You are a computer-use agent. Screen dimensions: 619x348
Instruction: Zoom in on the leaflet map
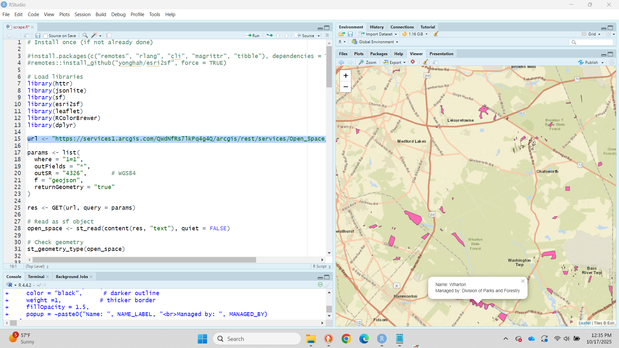[x=345, y=76]
